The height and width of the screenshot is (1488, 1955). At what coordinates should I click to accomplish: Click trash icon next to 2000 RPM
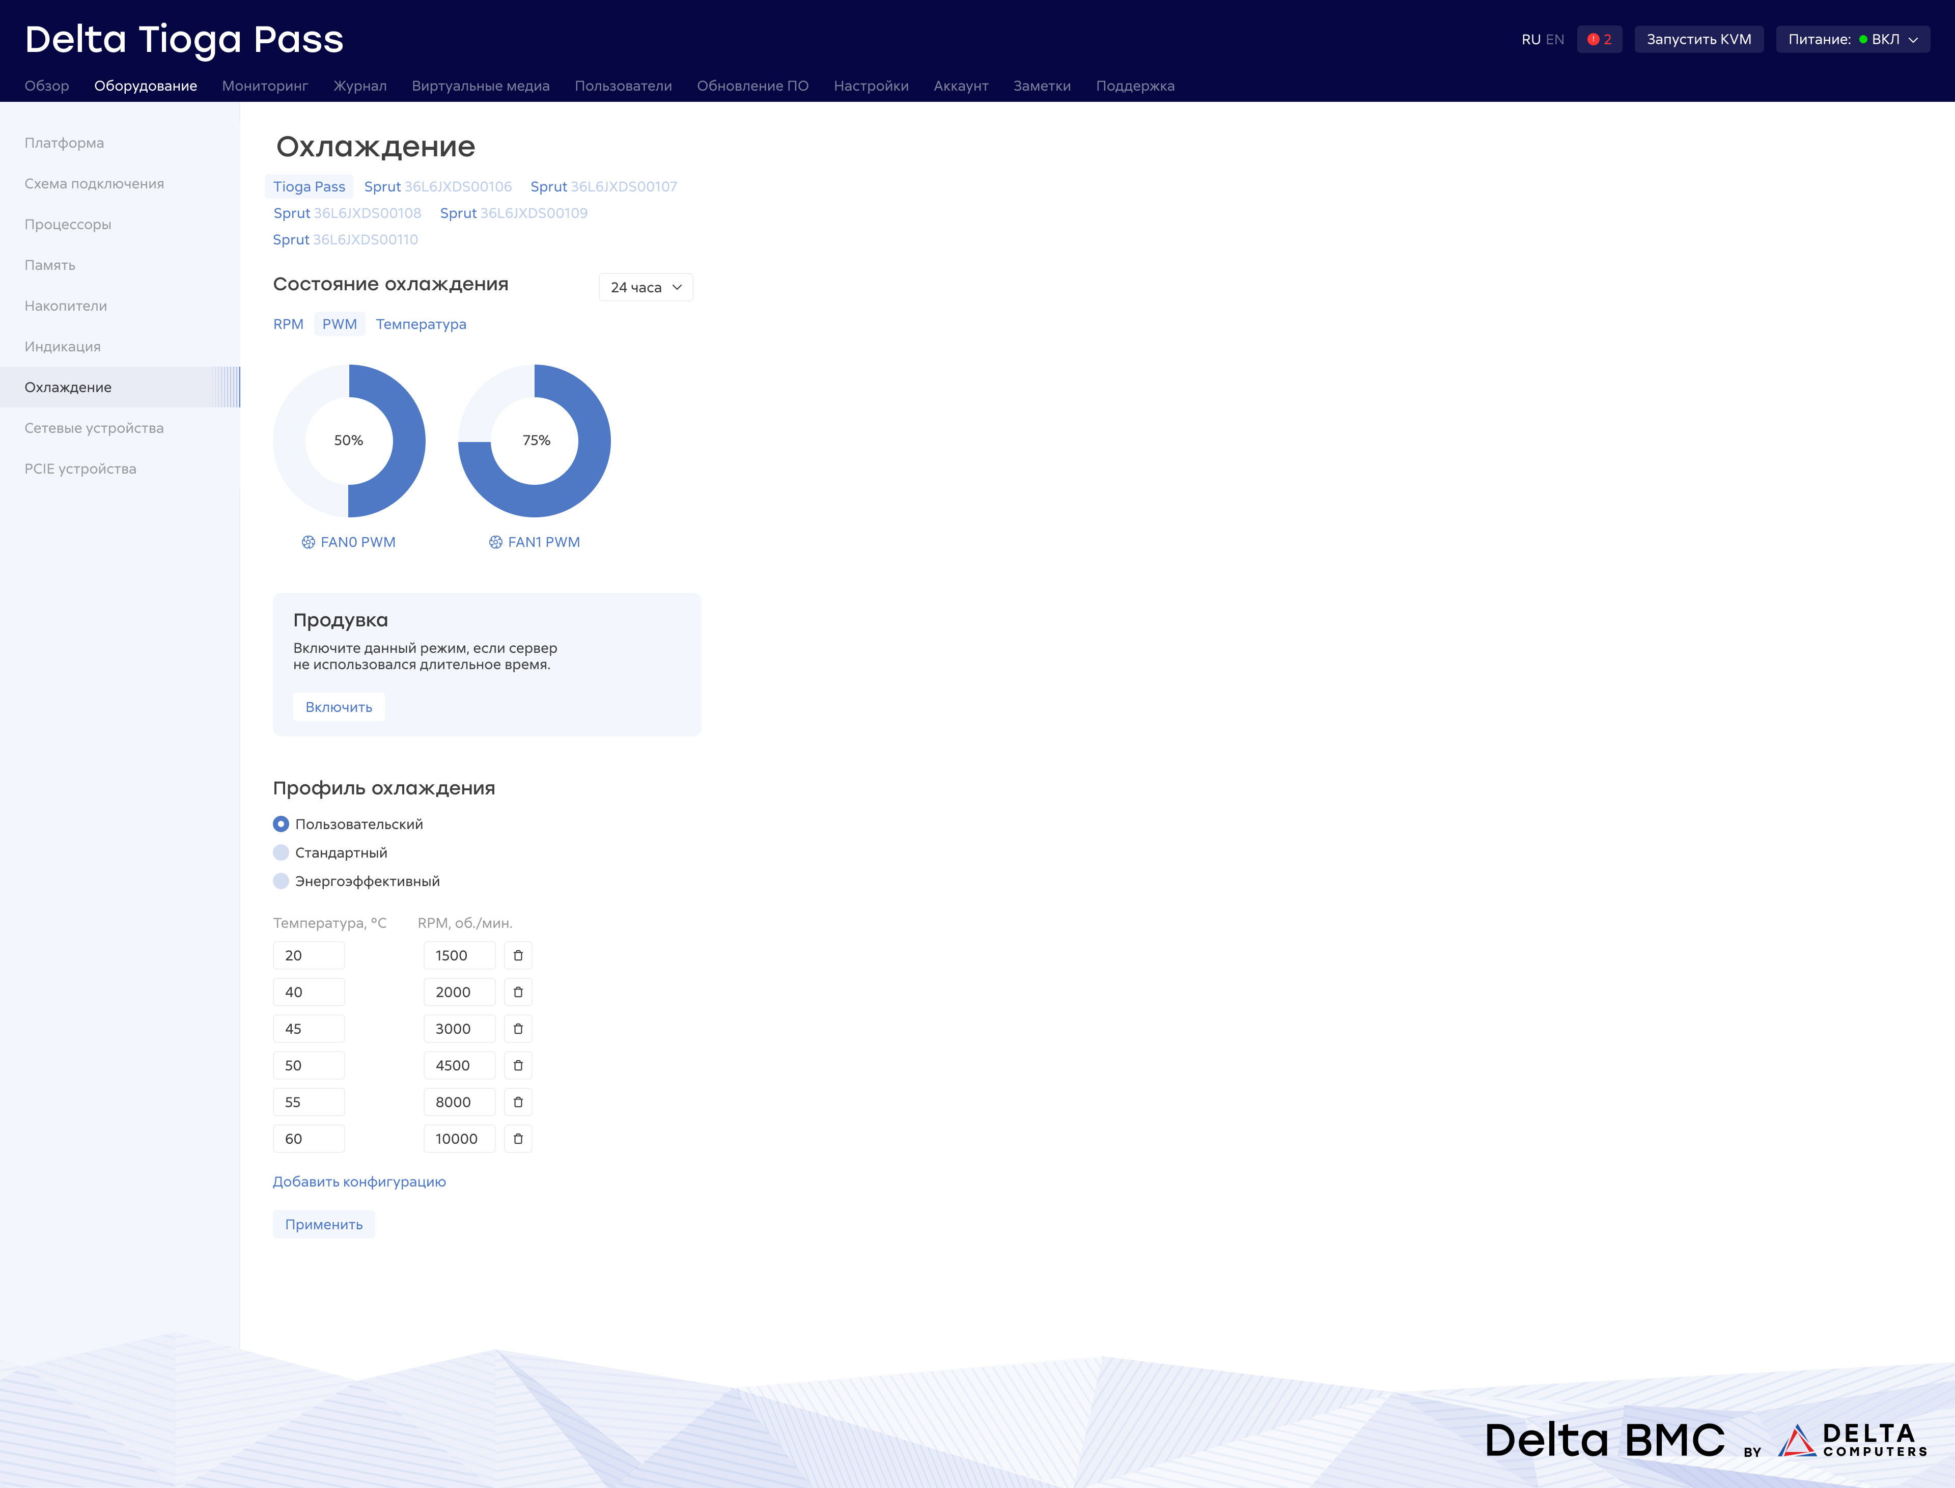[518, 992]
